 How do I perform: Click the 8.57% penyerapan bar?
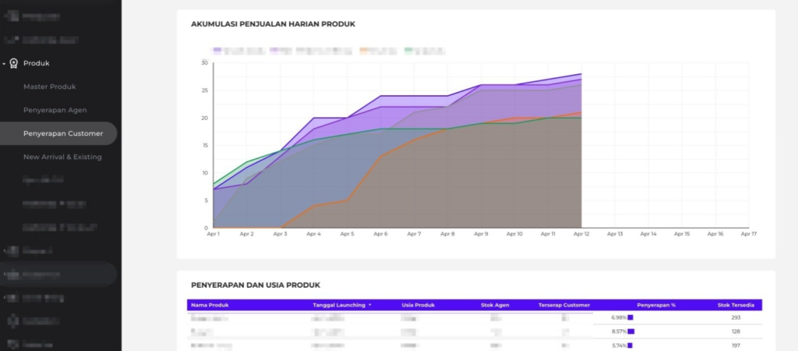pyautogui.click(x=631, y=331)
